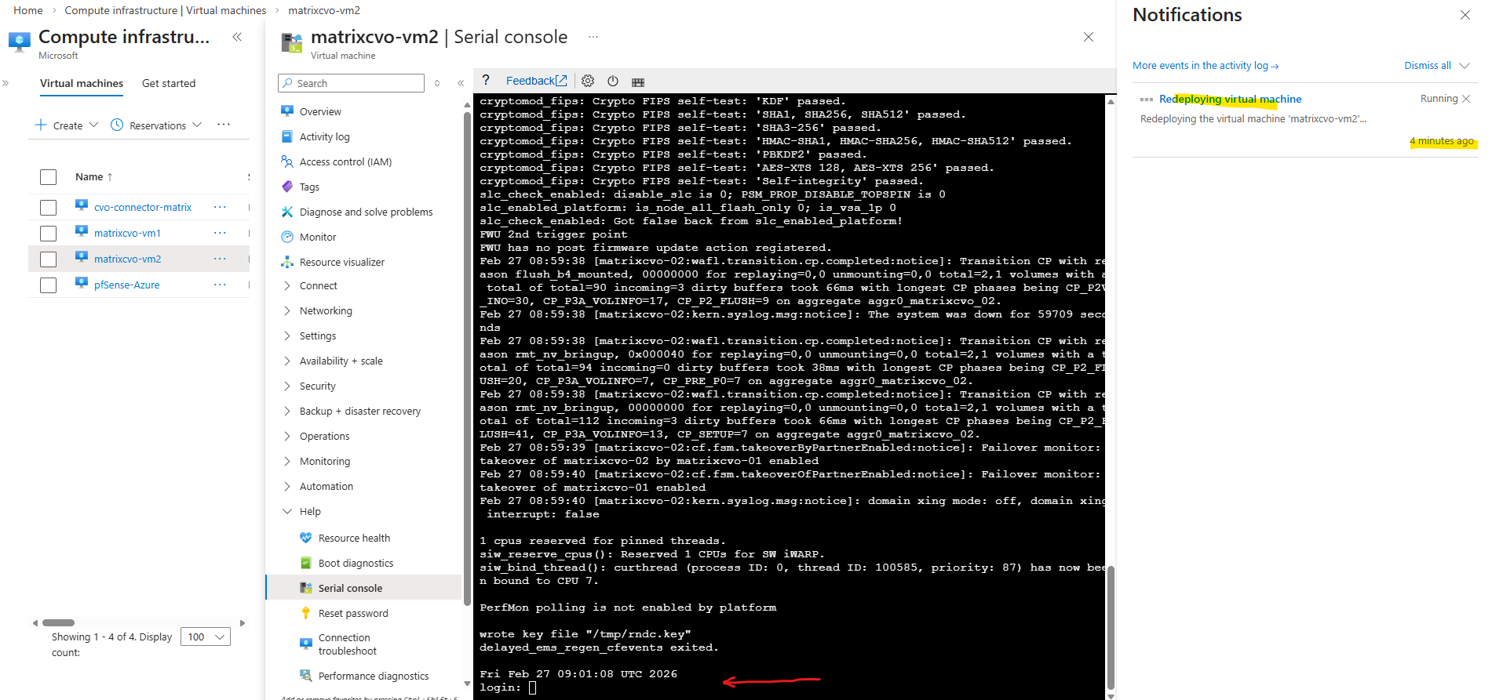
Task: Click Performance diagnostics icon
Action: point(306,676)
